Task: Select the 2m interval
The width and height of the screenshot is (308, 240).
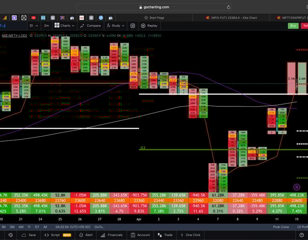Action: coord(47,26)
